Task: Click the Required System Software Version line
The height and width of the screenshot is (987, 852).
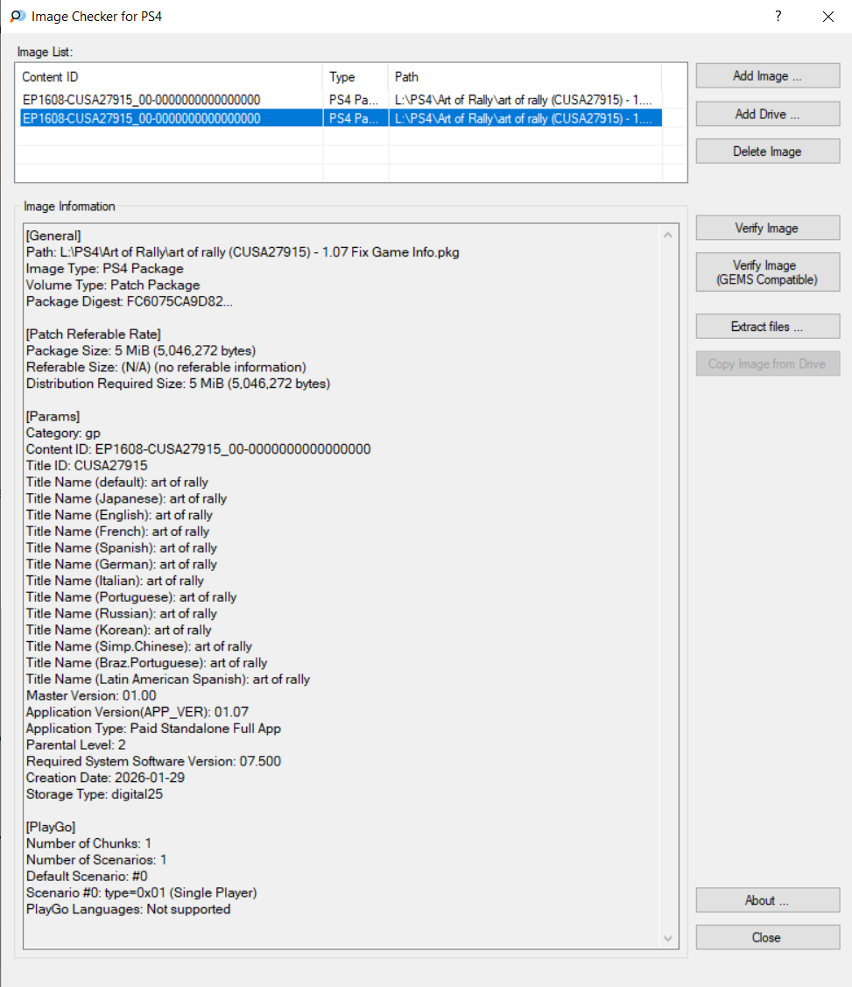Action: [x=153, y=761]
